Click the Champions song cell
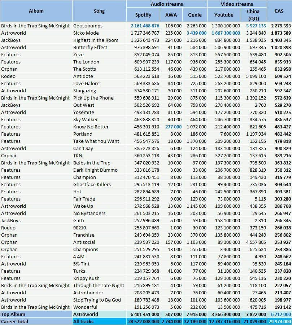This screenshot has height=325, width=292. (99, 249)
